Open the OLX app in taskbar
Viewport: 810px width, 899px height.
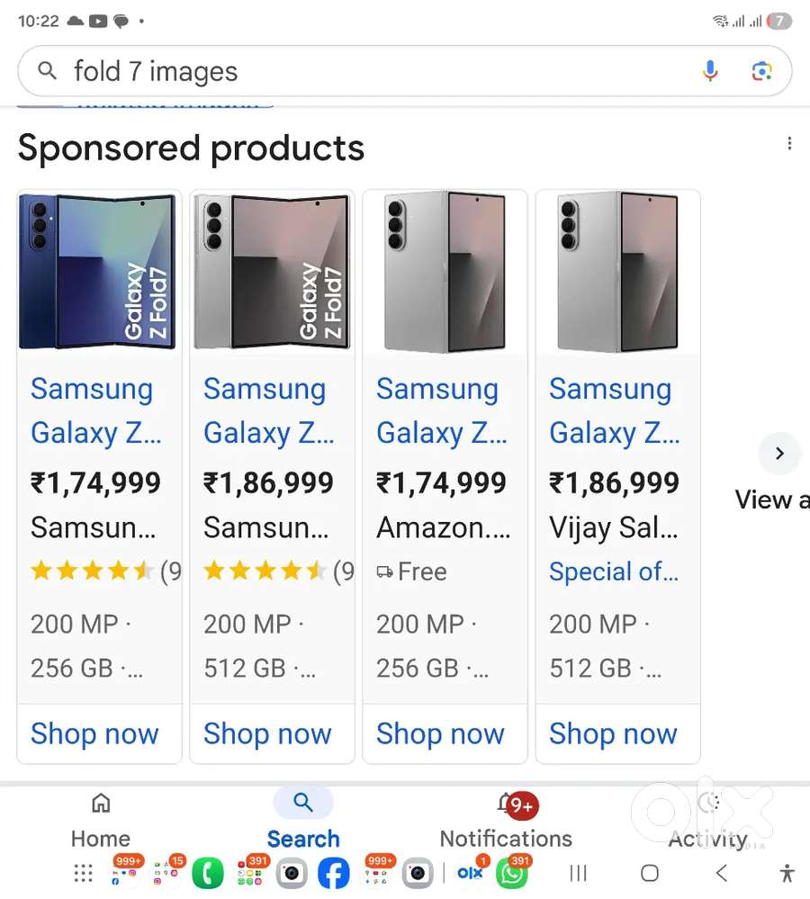pyautogui.click(x=470, y=873)
